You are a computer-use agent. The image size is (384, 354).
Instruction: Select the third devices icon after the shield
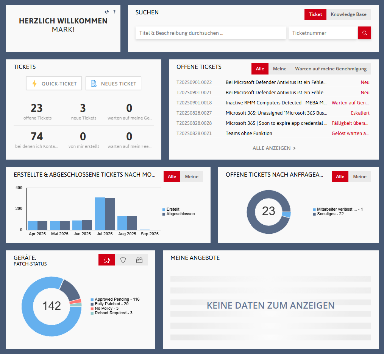click(x=139, y=260)
